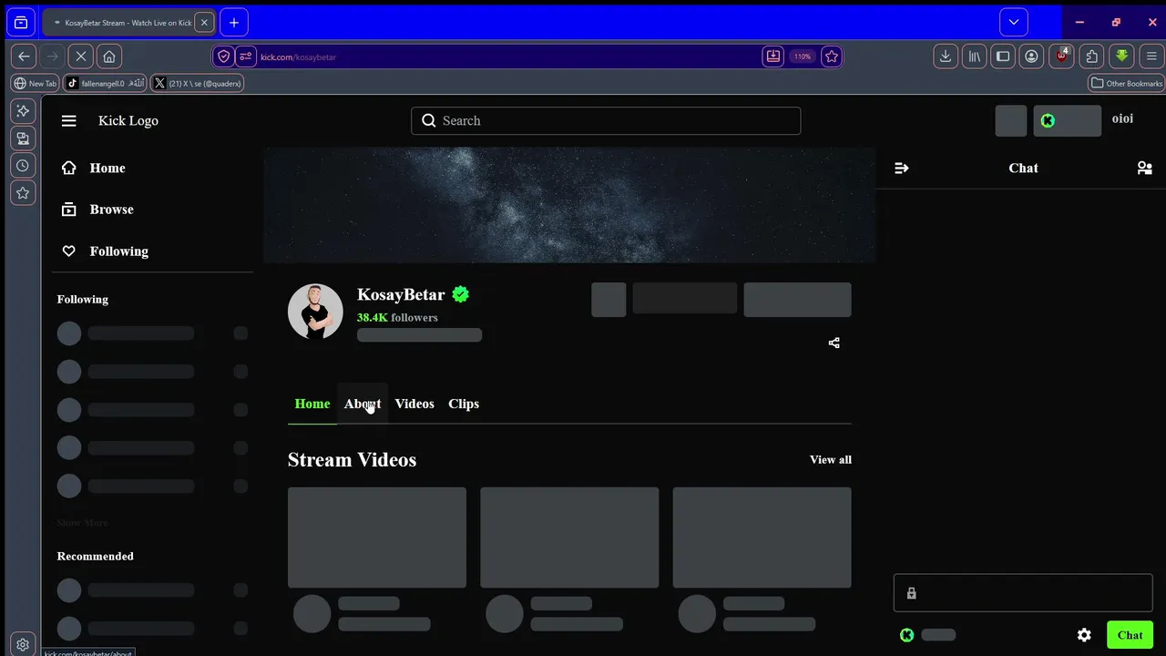Select the KosayBetar Stream browser tab
Screen dimensions: 1166x656
pos(128,22)
